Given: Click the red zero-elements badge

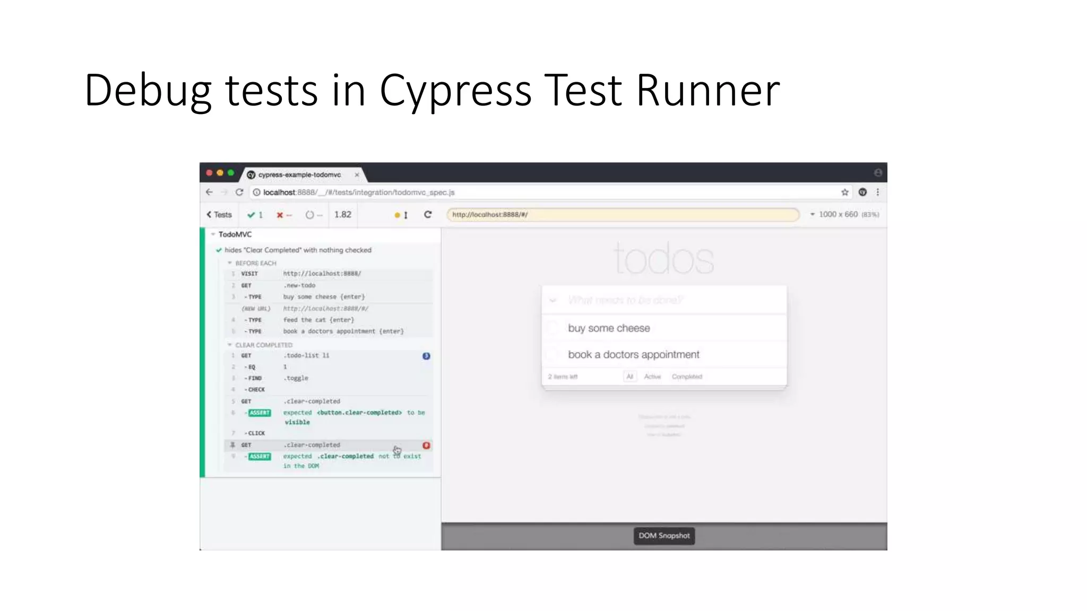Looking at the screenshot, I should (x=426, y=446).
